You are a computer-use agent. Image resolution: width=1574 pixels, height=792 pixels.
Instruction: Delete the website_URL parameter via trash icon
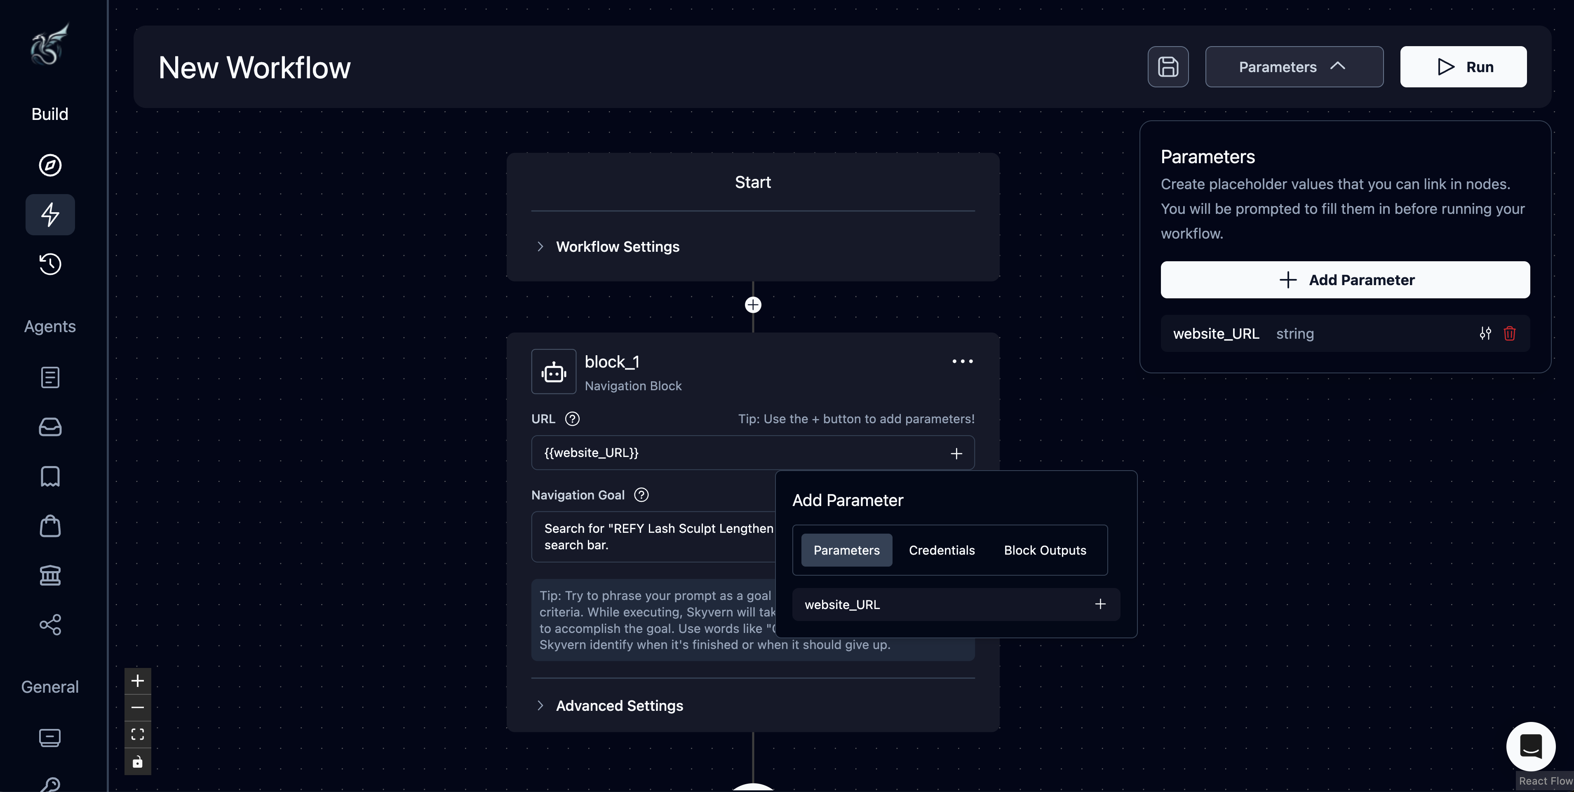(1510, 333)
